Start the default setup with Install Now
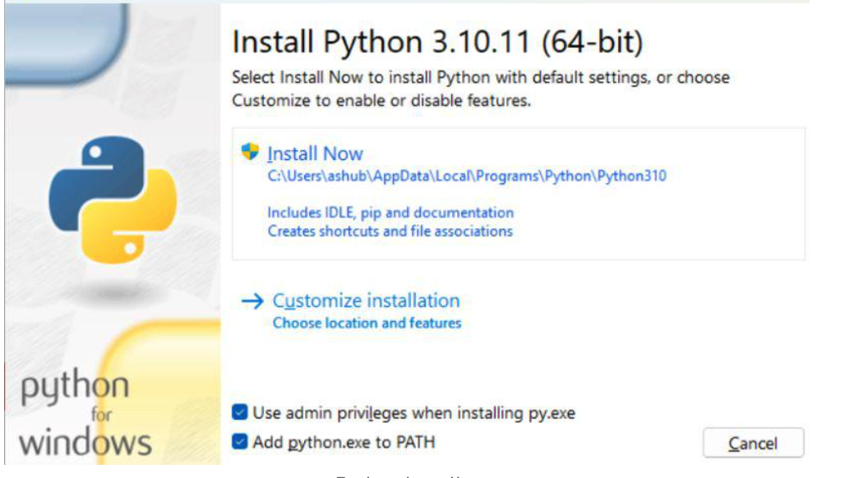This screenshot has height=478, width=868. coord(315,154)
